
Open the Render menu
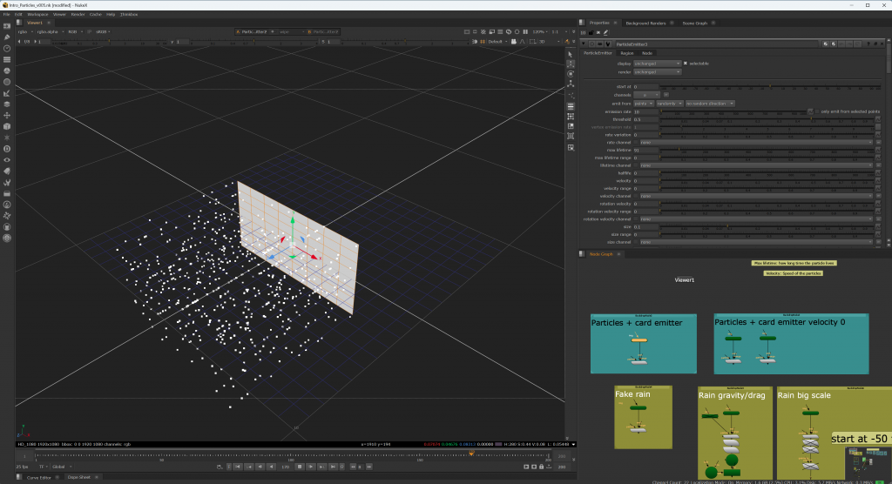coord(78,14)
